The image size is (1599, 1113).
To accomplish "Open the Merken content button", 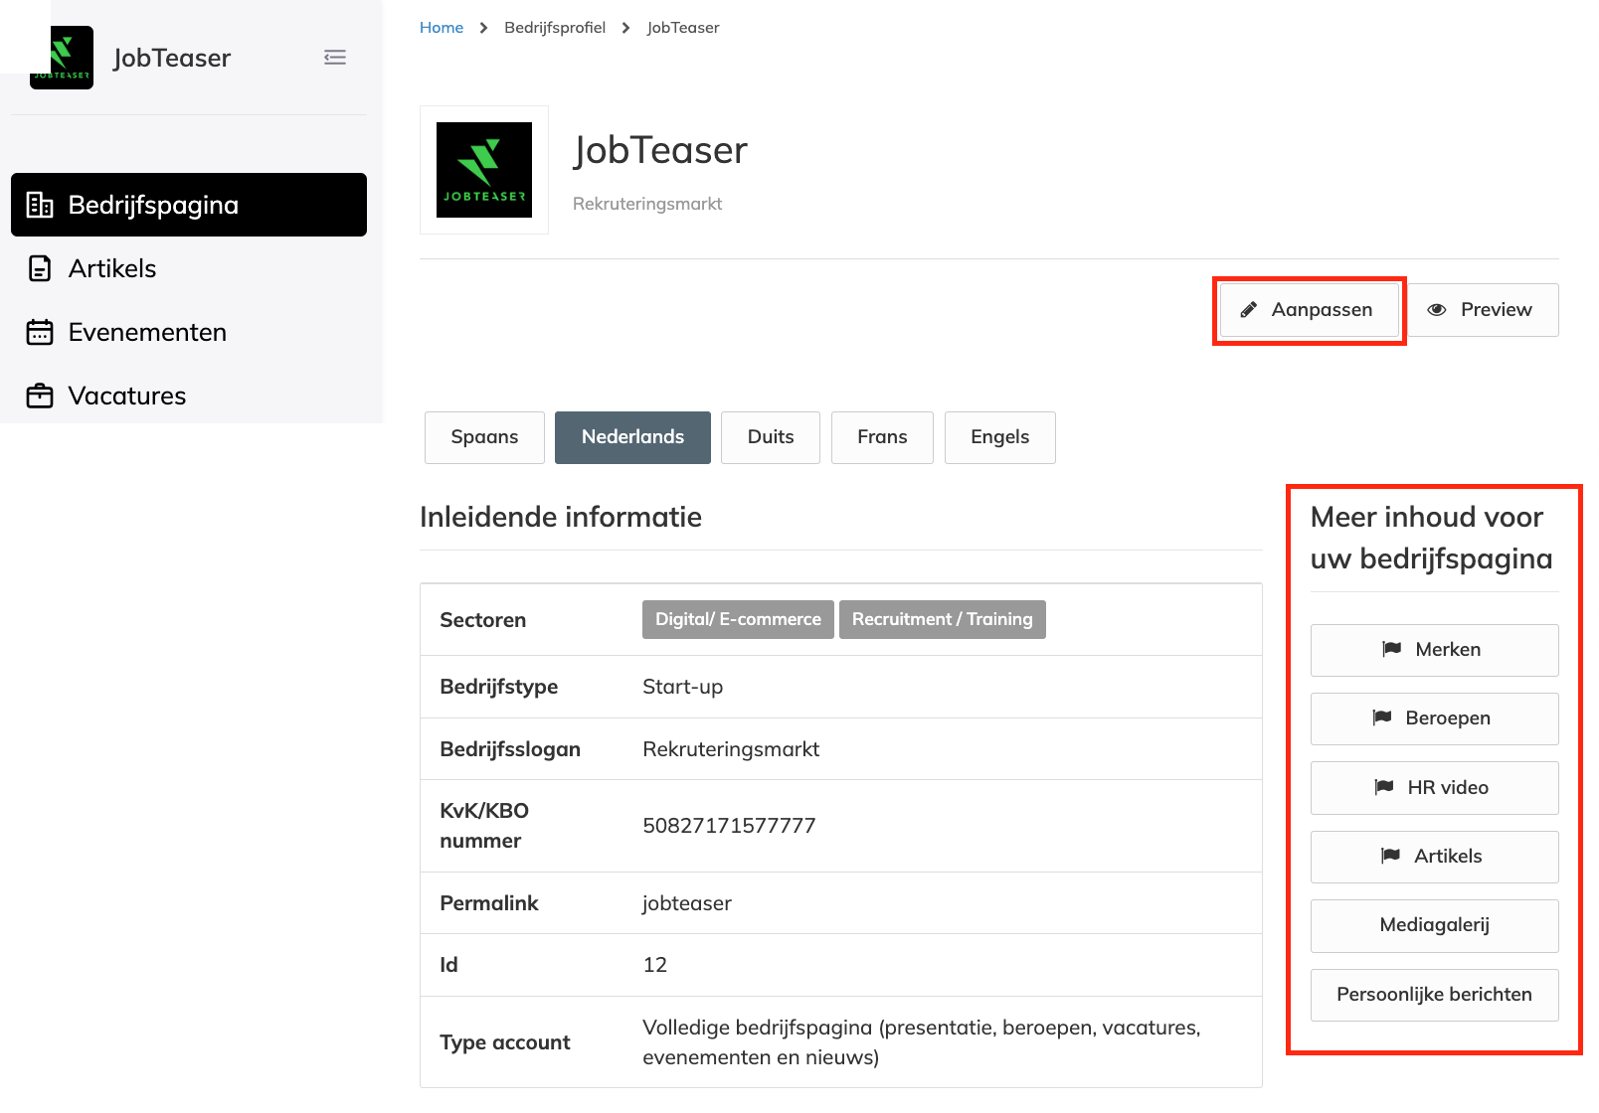I will pos(1434,650).
